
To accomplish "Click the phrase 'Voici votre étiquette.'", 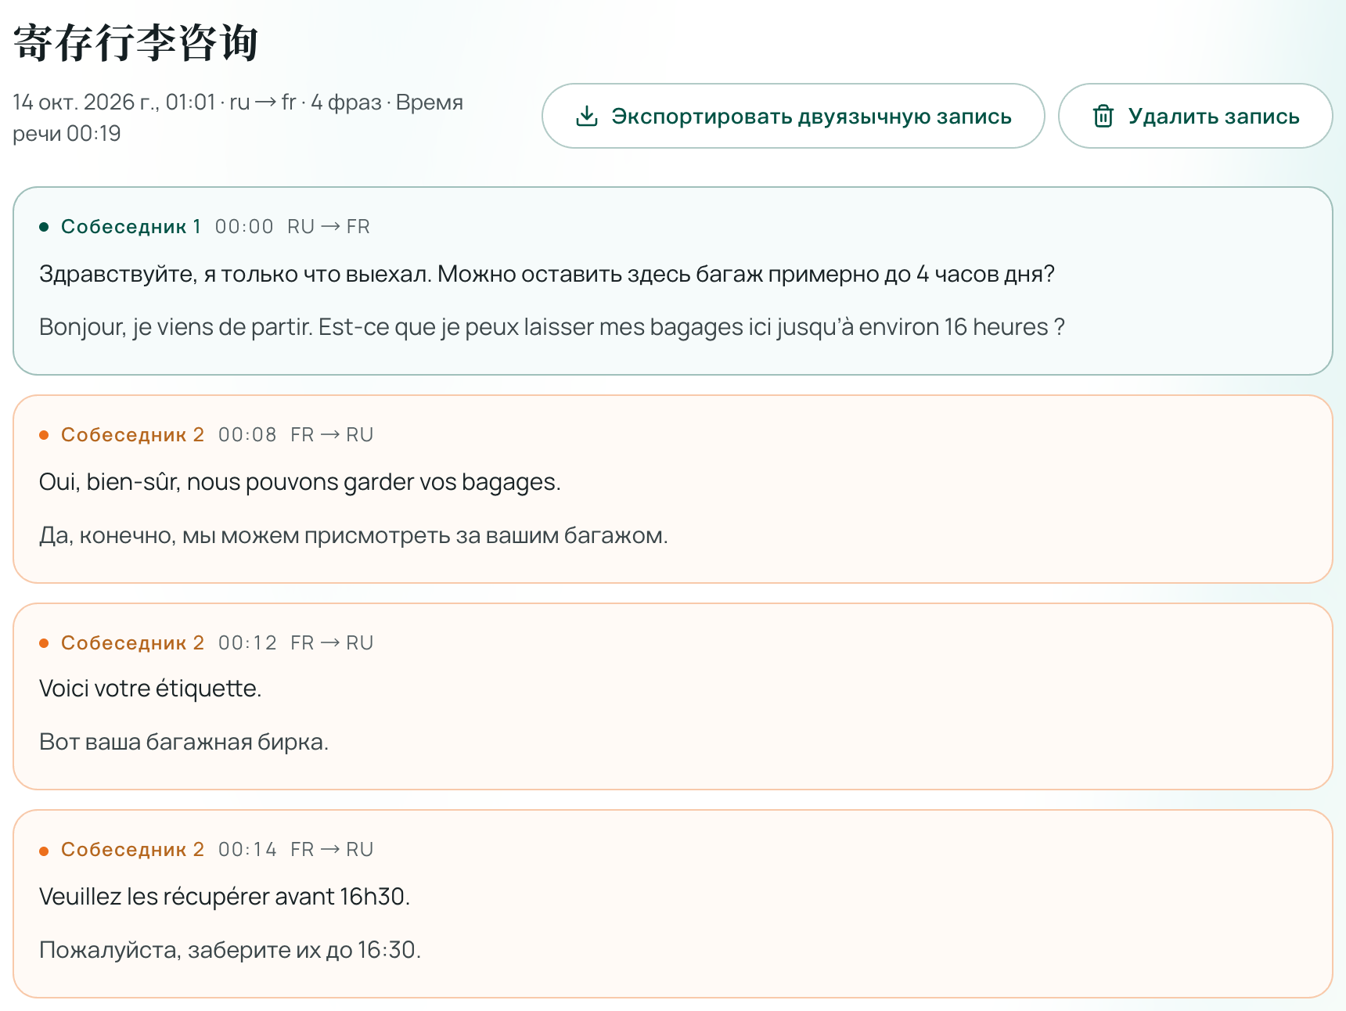I will 150,689.
